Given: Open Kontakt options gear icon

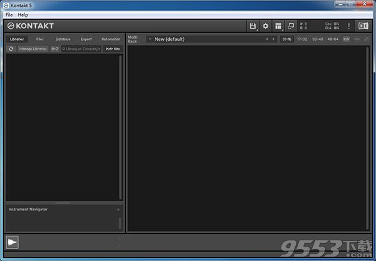Looking at the screenshot, I should click(x=266, y=26).
